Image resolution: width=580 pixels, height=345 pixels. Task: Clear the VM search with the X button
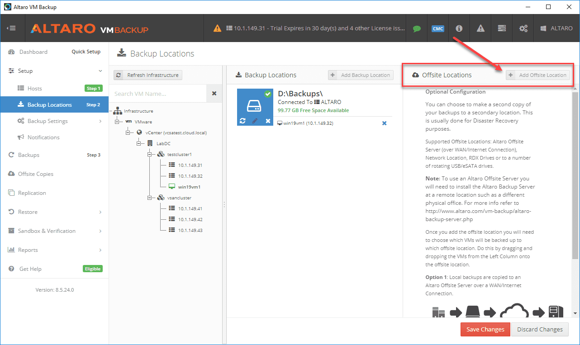coord(214,94)
